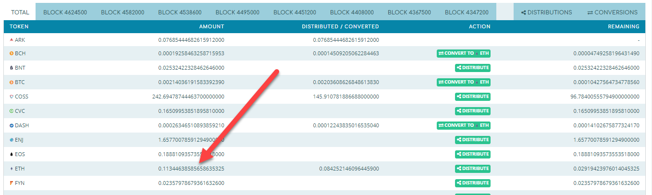Switch to BLOCK 4624500 tab
This screenshot has width=652, height=195.
click(x=65, y=12)
